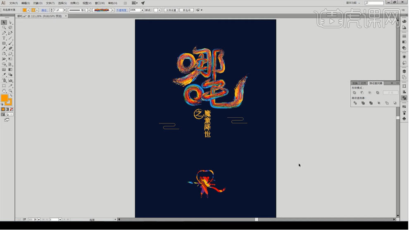Set fill mode to Gradient
Viewport: 409px width, 230px height.
tap(7, 109)
